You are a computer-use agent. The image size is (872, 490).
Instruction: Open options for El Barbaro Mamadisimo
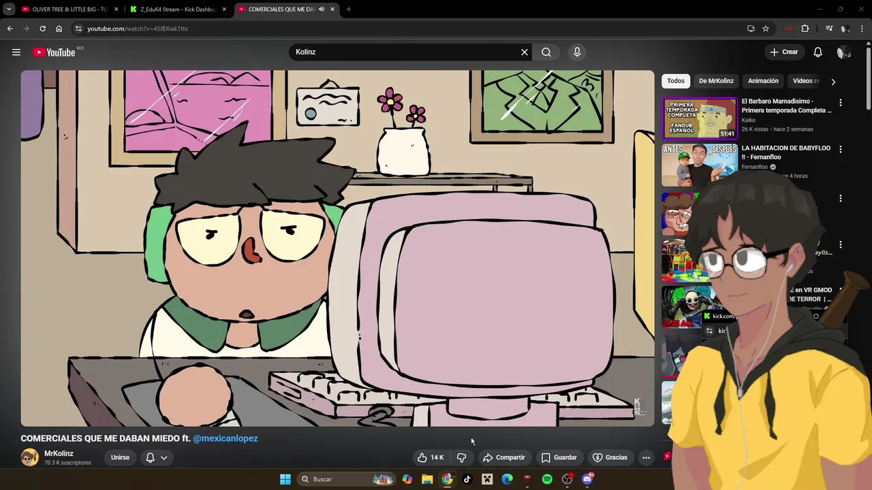tap(840, 103)
